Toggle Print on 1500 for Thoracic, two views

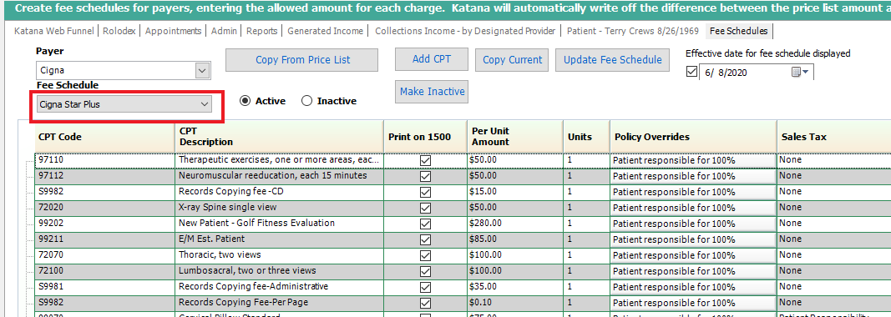[x=425, y=255]
